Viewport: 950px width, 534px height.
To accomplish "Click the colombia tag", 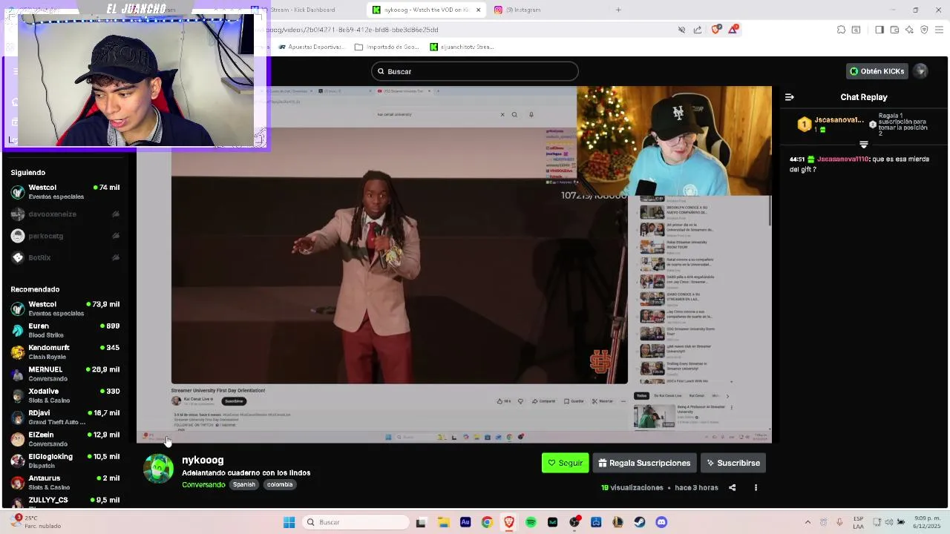I will coord(280,484).
